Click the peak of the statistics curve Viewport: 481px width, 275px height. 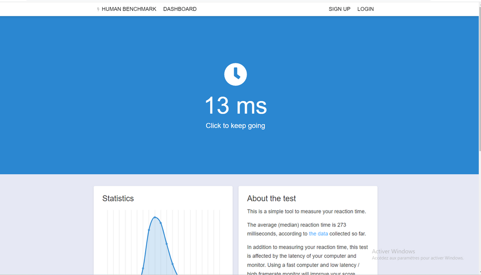[155, 217]
